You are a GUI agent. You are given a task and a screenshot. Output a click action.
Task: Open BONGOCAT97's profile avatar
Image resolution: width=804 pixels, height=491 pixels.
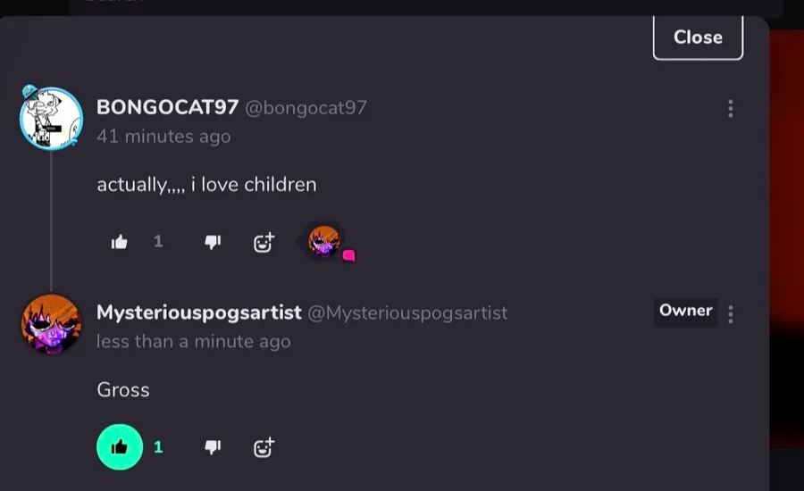click(x=51, y=118)
